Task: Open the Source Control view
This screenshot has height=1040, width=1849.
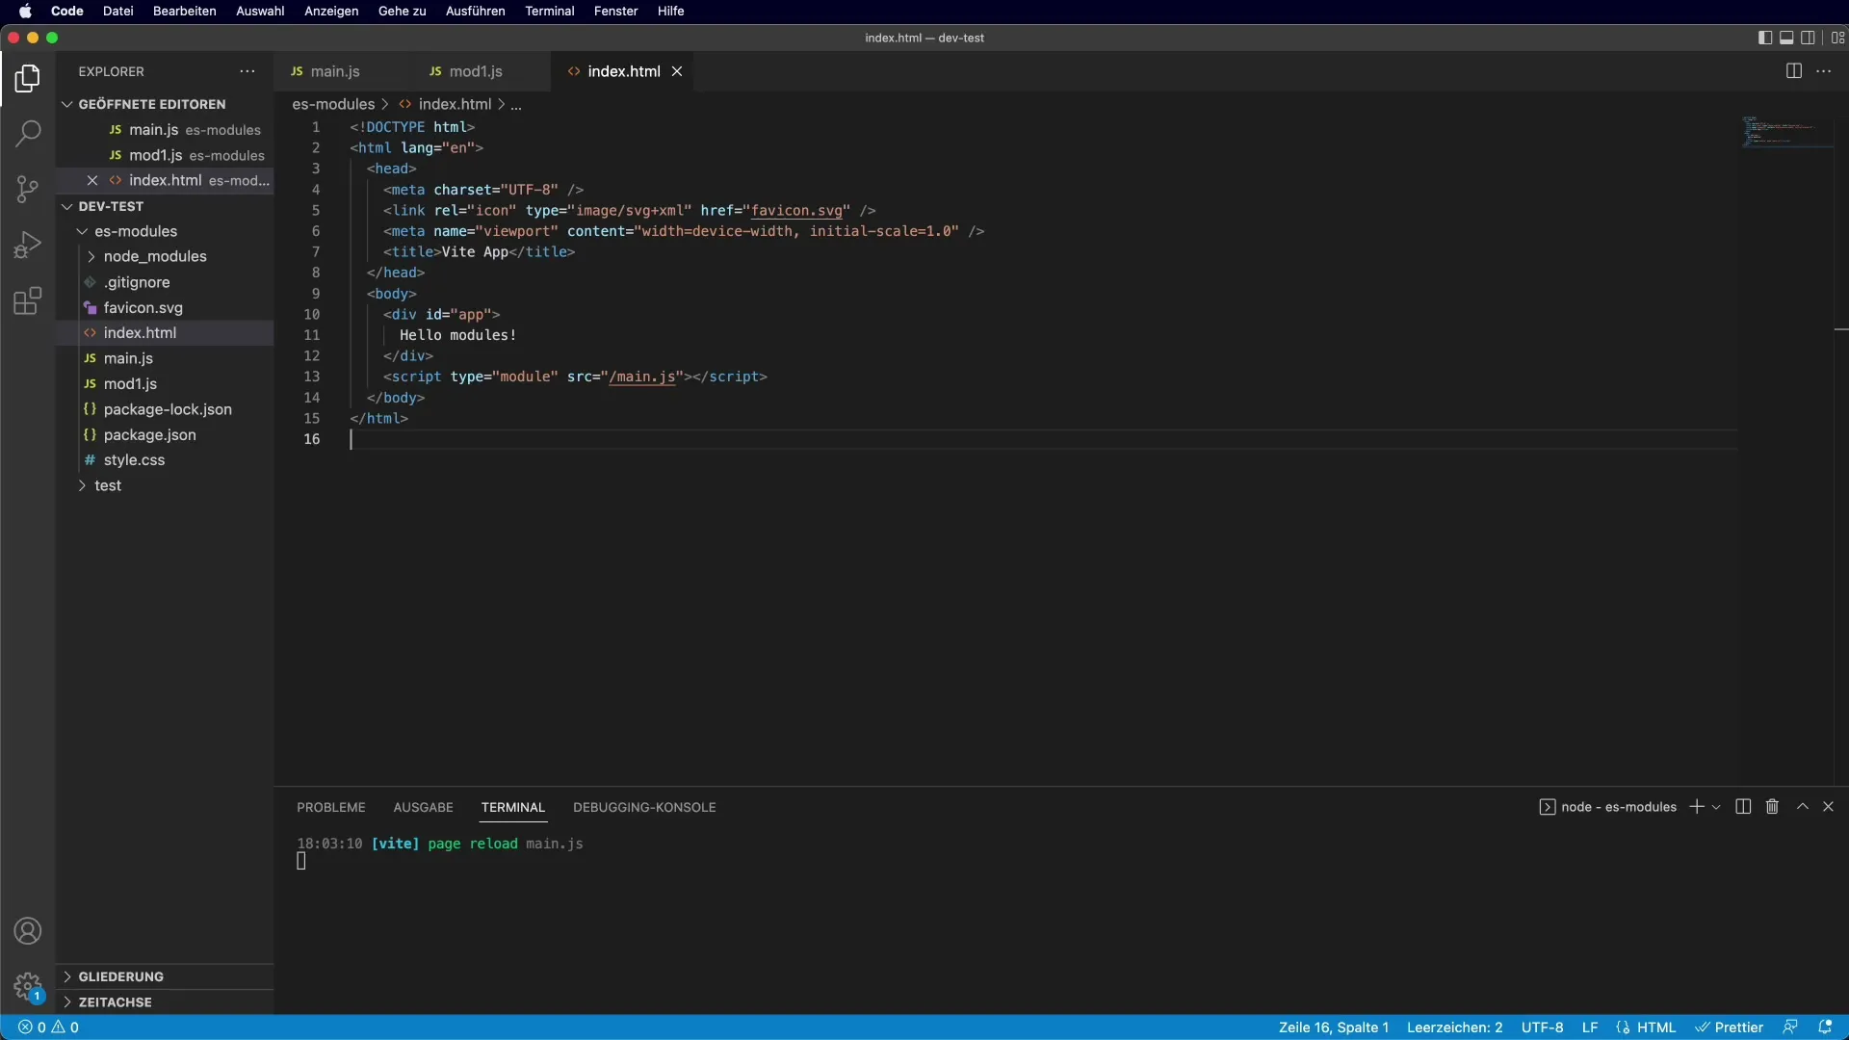Action: click(28, 189)
